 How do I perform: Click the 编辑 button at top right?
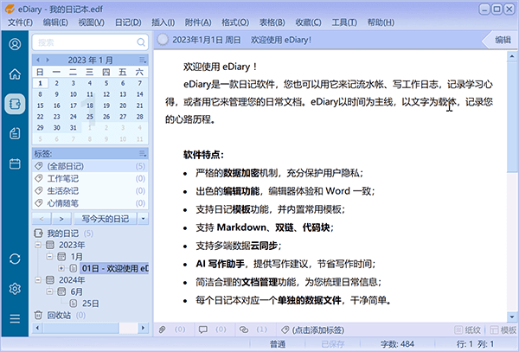(501, 40)
